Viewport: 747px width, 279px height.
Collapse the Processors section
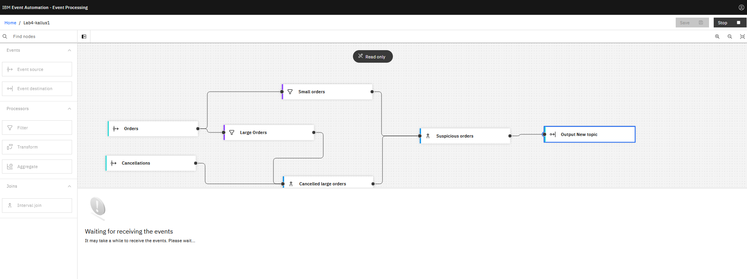tap(69, 109)
